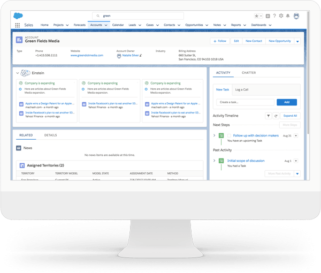The height and width of the screenshot is (273, 321).
Task: Click the green insight icon in the third Einstein card
Action: pos(147,83)
